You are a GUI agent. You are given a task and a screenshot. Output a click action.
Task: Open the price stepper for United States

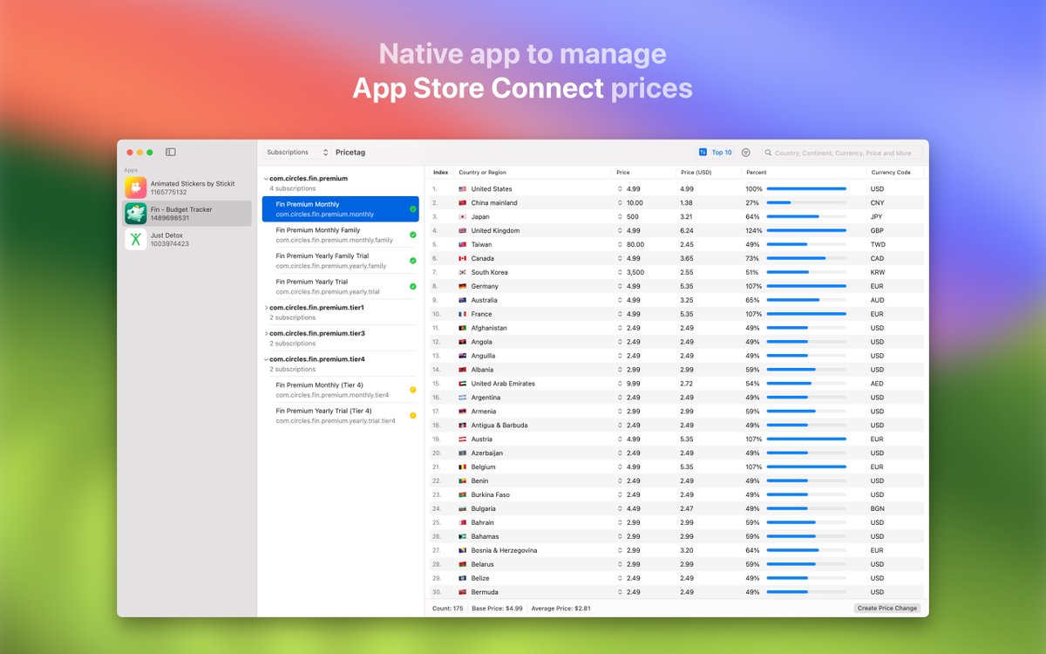[x=621, y=189]
